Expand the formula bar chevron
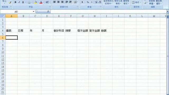The image size is (169, 95). click(x=167, y=11)
